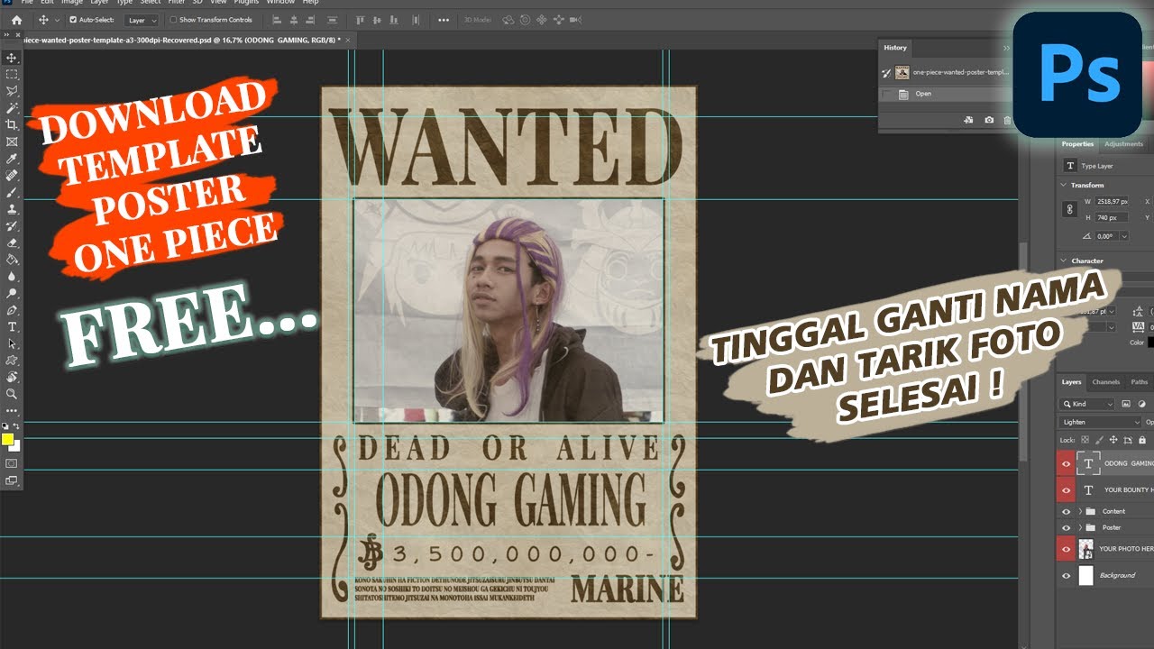Hide the Poster group layer
This screenshot has width=1154, height=649.
(x=1067, y=527)
